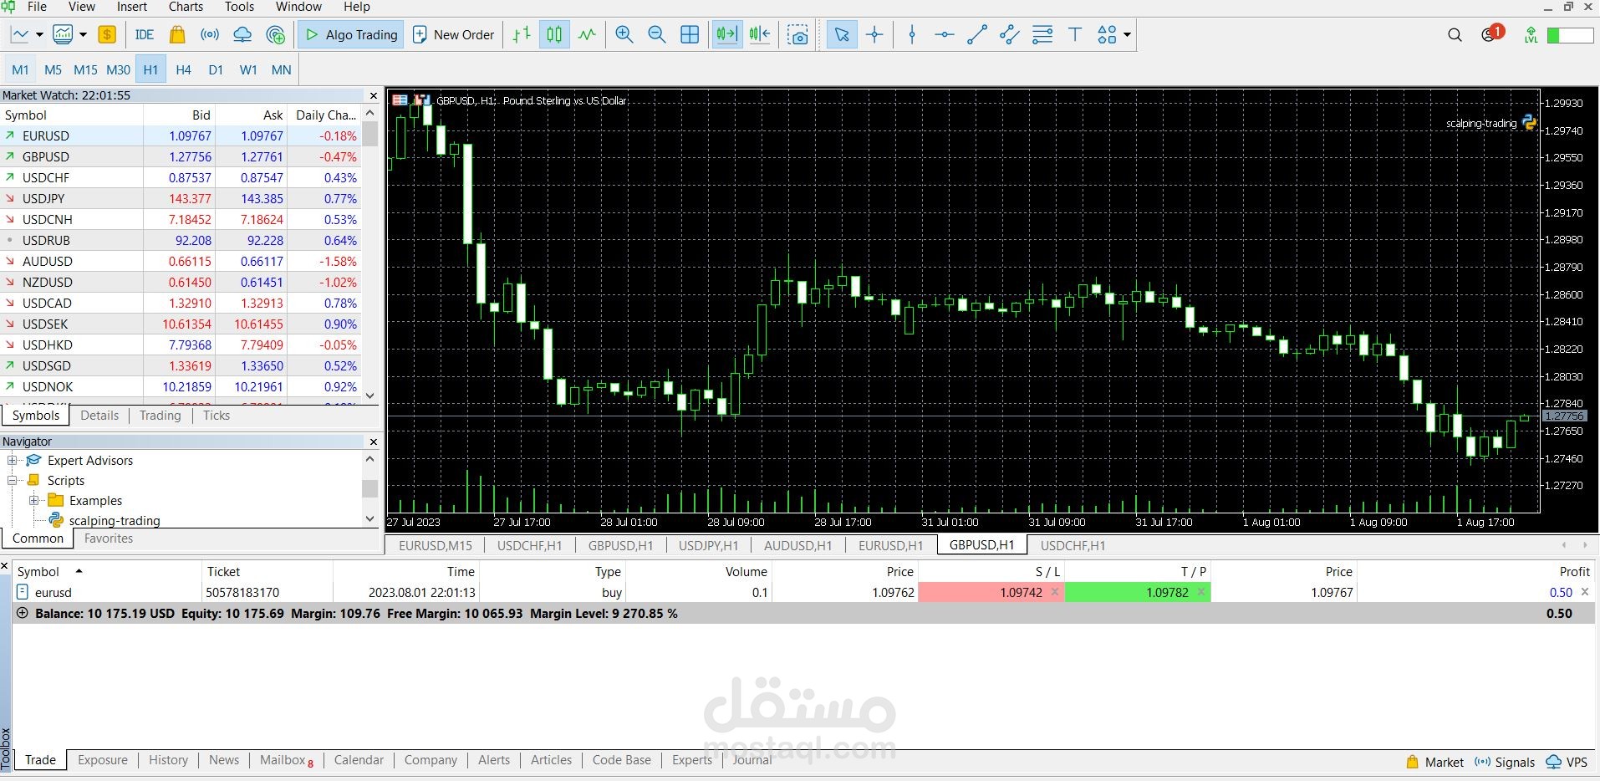Image resolution: width=1600 pixels, height=781 pixels.
Task: Switch timeframe to M15
Action: [x=85, y=70]
